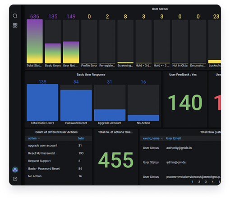Go to page 4 of table

click(212, 182)
